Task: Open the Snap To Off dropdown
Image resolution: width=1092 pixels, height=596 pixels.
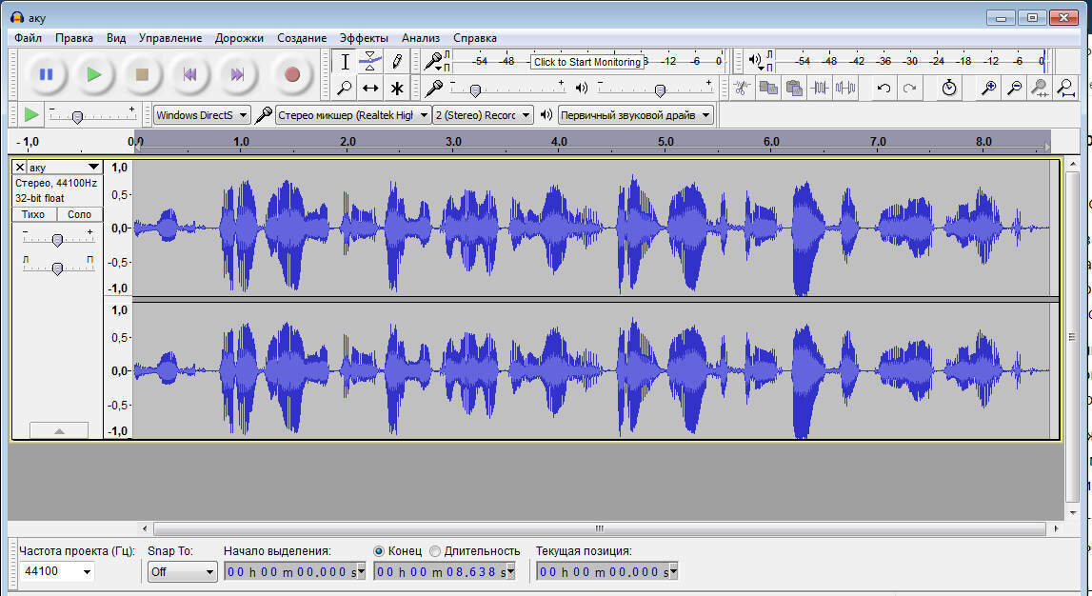Action: point(183,571)
